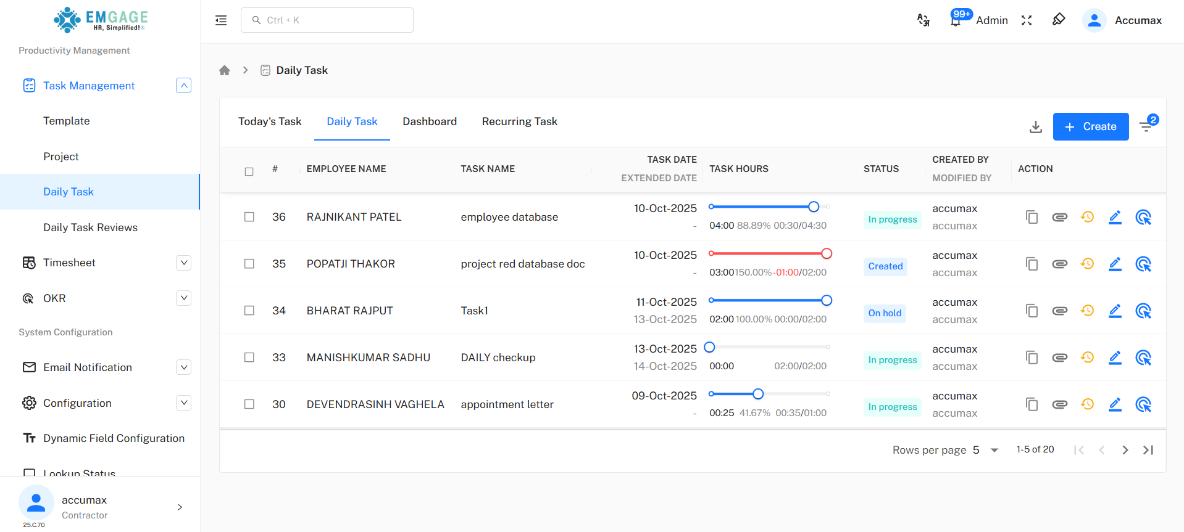Open the filter icon with badge 2
The image size is (1184, 532).
(x=1146, y=126)
